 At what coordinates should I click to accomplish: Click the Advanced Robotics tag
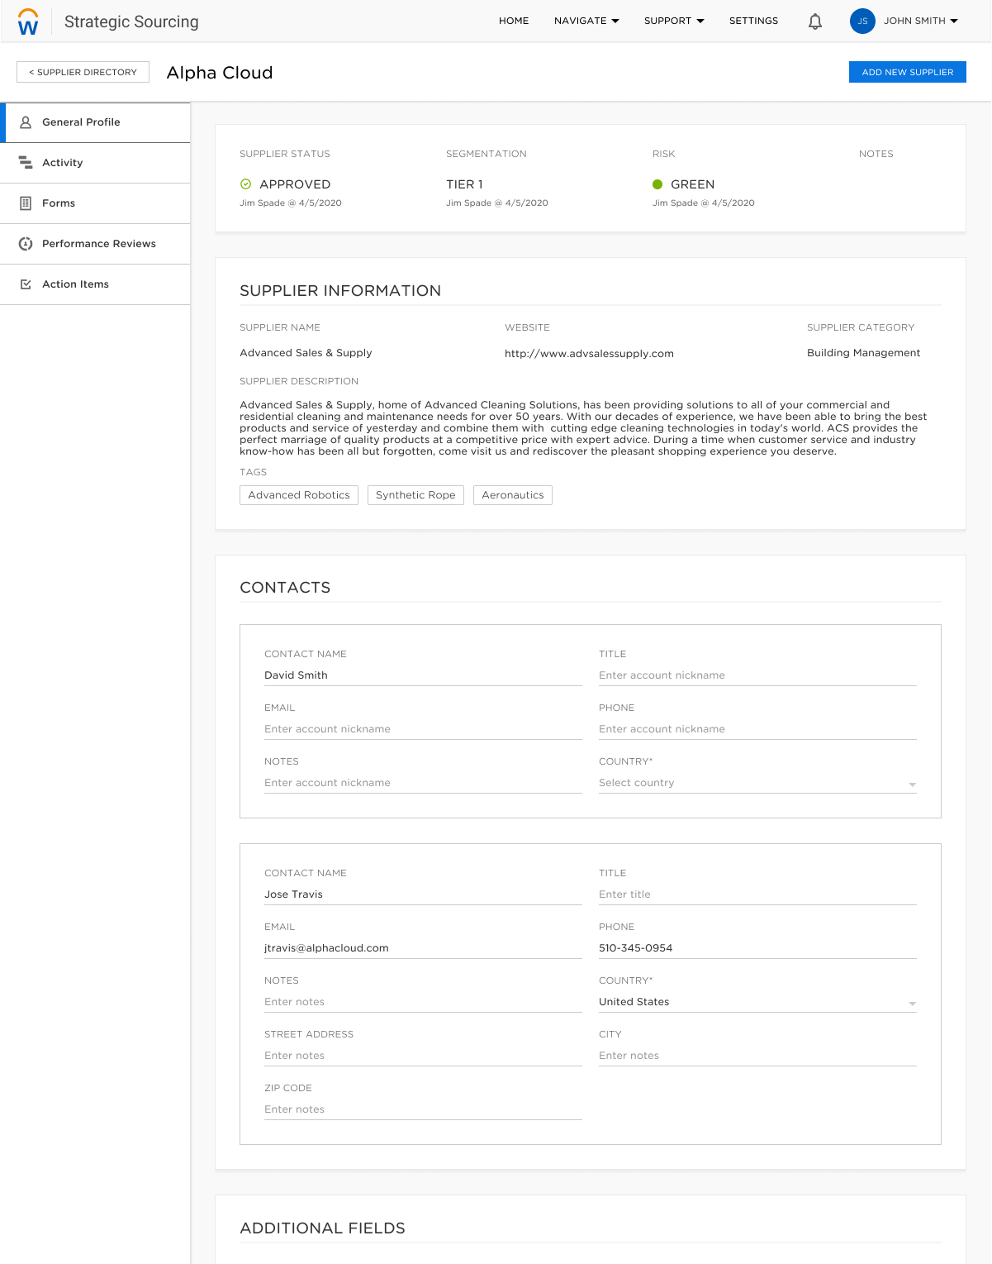(298, 494)
